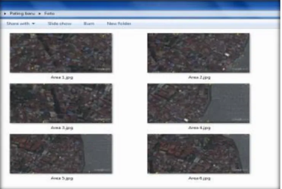Click the Area 5.jpg file name label

pyautogui.click(x=62, y=178)
